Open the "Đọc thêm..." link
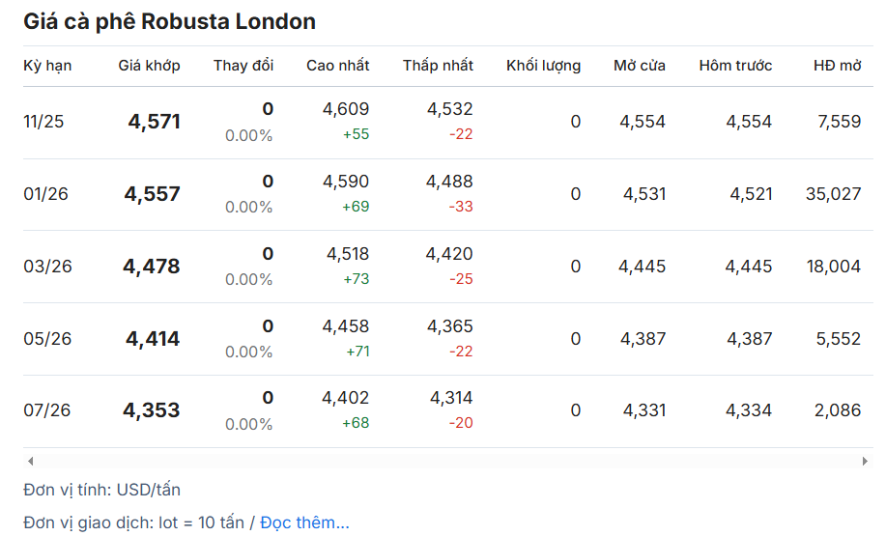The width and height of the screenshot is (886, 536). click(304, 522)
